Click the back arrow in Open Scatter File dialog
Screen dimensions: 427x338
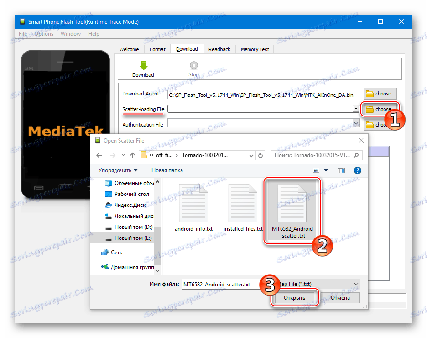tap(99, 155)
